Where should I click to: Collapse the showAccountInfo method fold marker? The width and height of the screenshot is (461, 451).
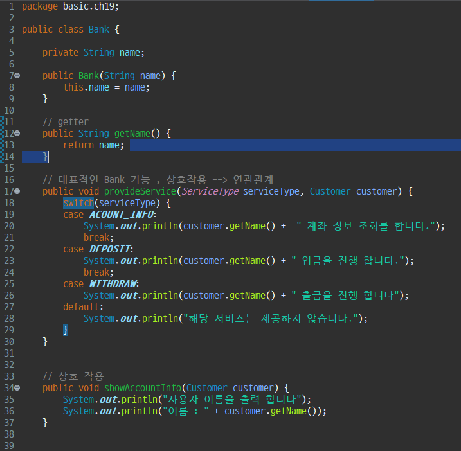click(17, 388)
